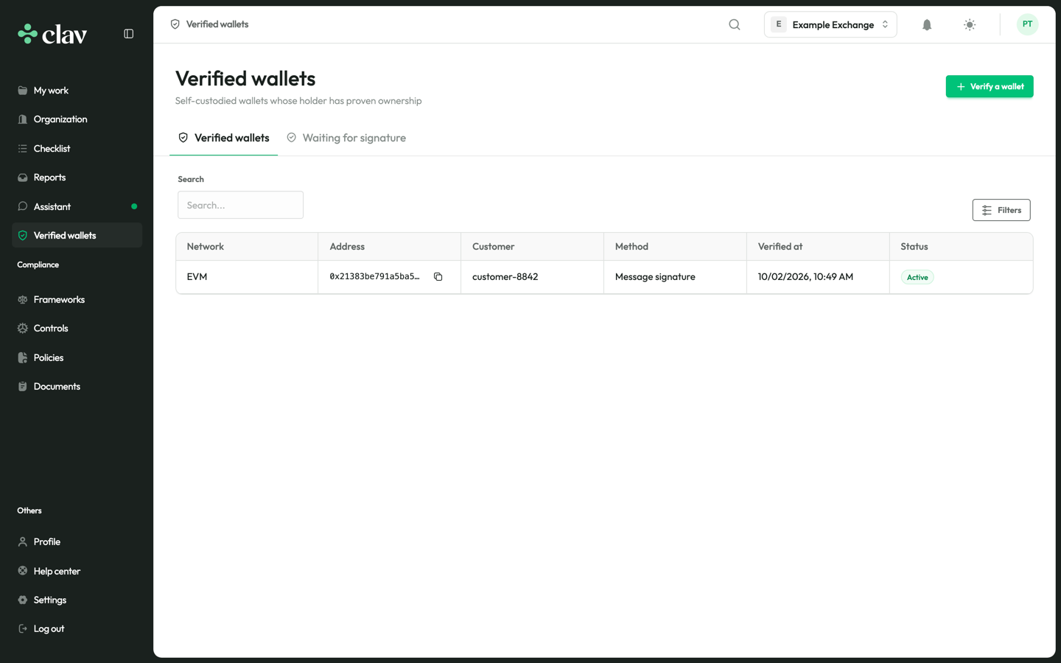
Task: Open the Assistant page
Action: (x=77, y=207)
